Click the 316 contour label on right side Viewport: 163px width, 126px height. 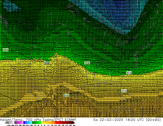click(x=124, y=91)
